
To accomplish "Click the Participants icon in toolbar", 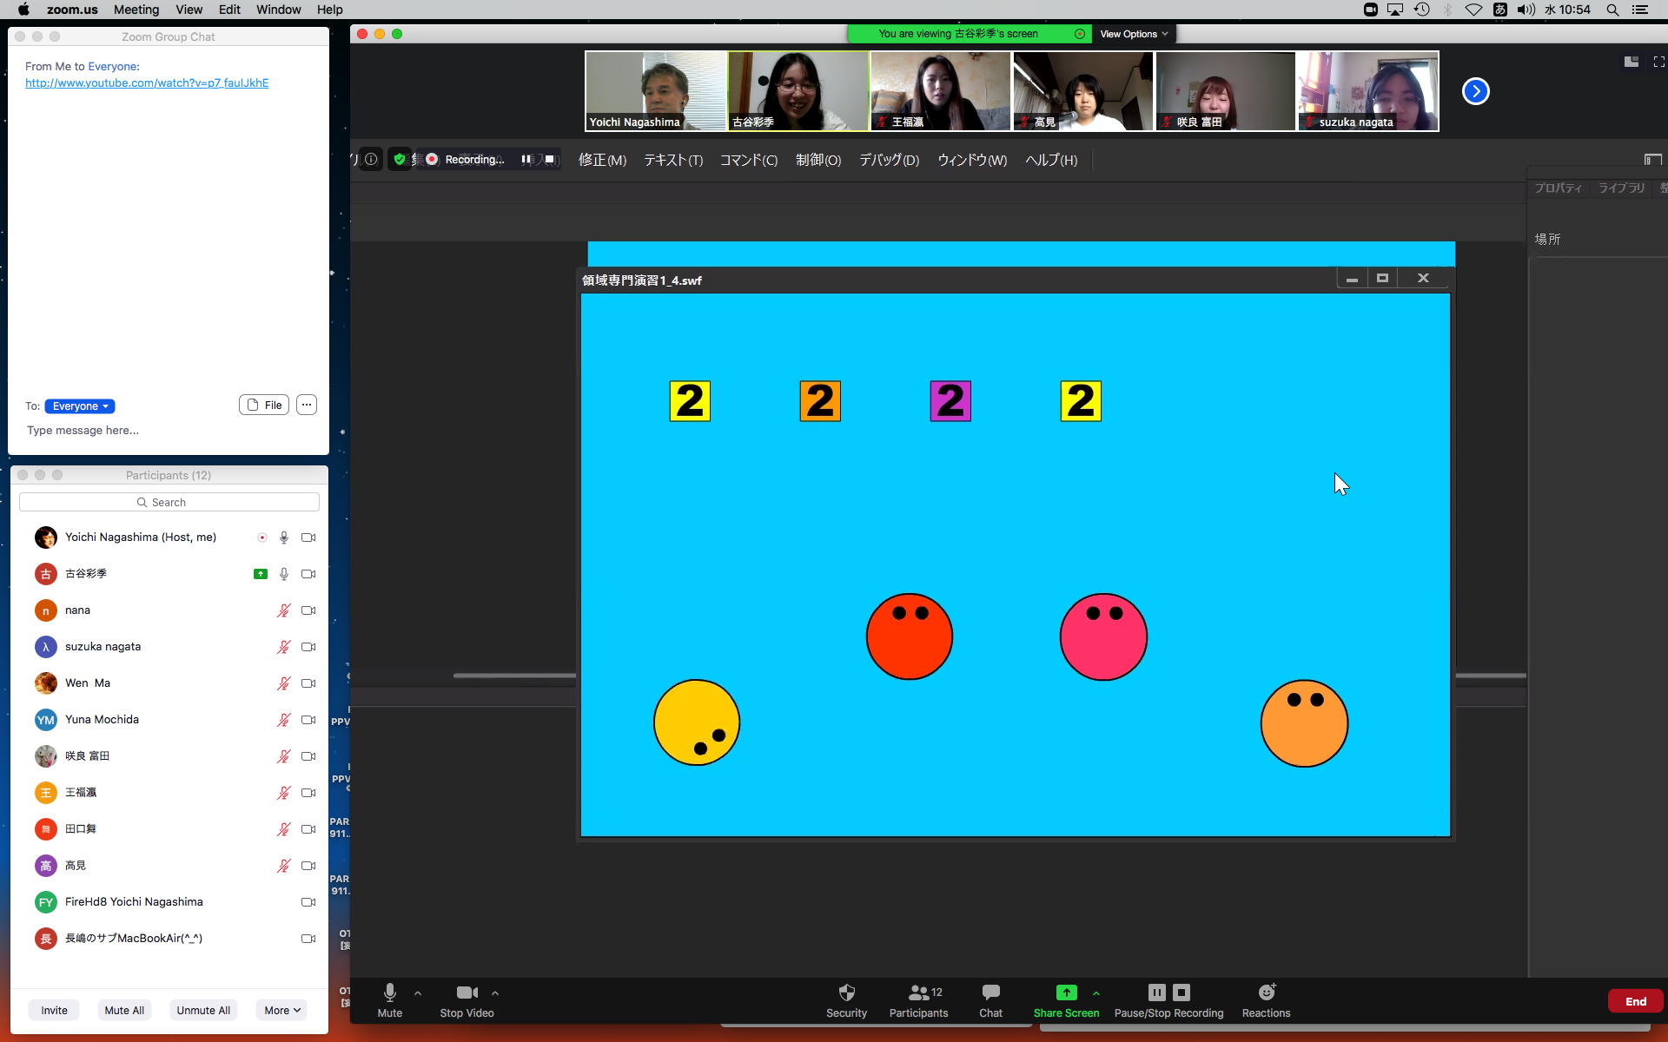I will click(x=918, y=993).
